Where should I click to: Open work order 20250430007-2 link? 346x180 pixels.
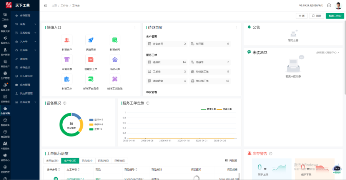tap(75, 179)
